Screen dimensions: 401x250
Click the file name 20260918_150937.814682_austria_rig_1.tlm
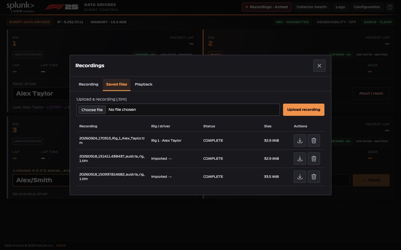112,177
